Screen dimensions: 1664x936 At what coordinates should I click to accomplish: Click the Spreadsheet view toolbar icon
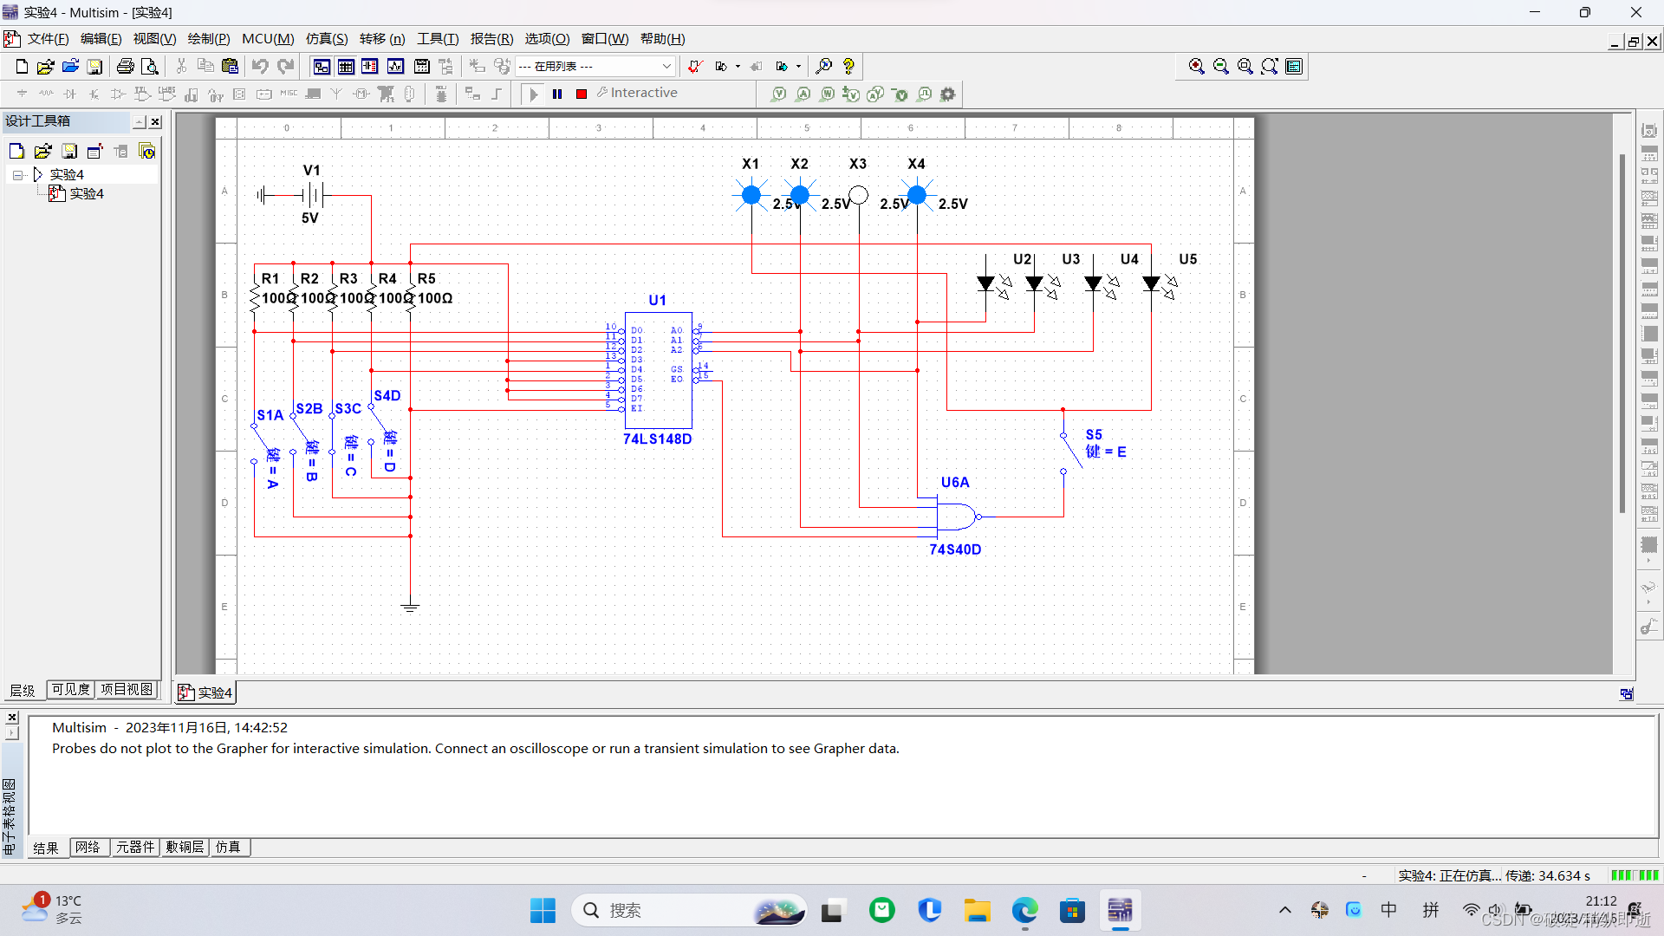coord(346,66)
